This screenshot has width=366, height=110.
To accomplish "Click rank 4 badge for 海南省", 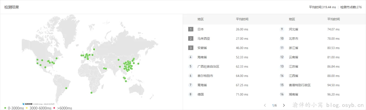I will 191,57.
